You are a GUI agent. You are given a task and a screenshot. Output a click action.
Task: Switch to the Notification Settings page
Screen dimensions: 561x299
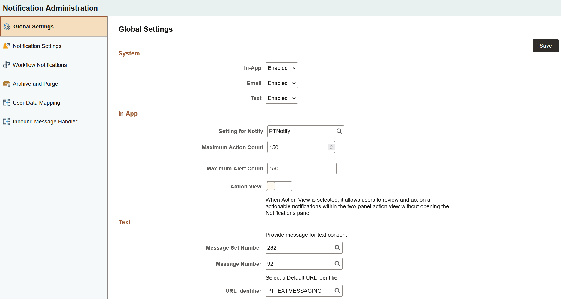click(37, 46)
